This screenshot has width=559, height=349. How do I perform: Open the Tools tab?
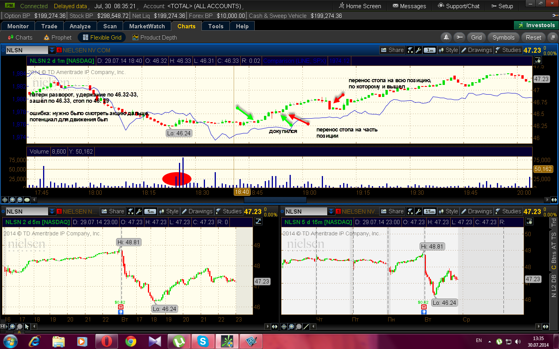click(x=216, y=26)
